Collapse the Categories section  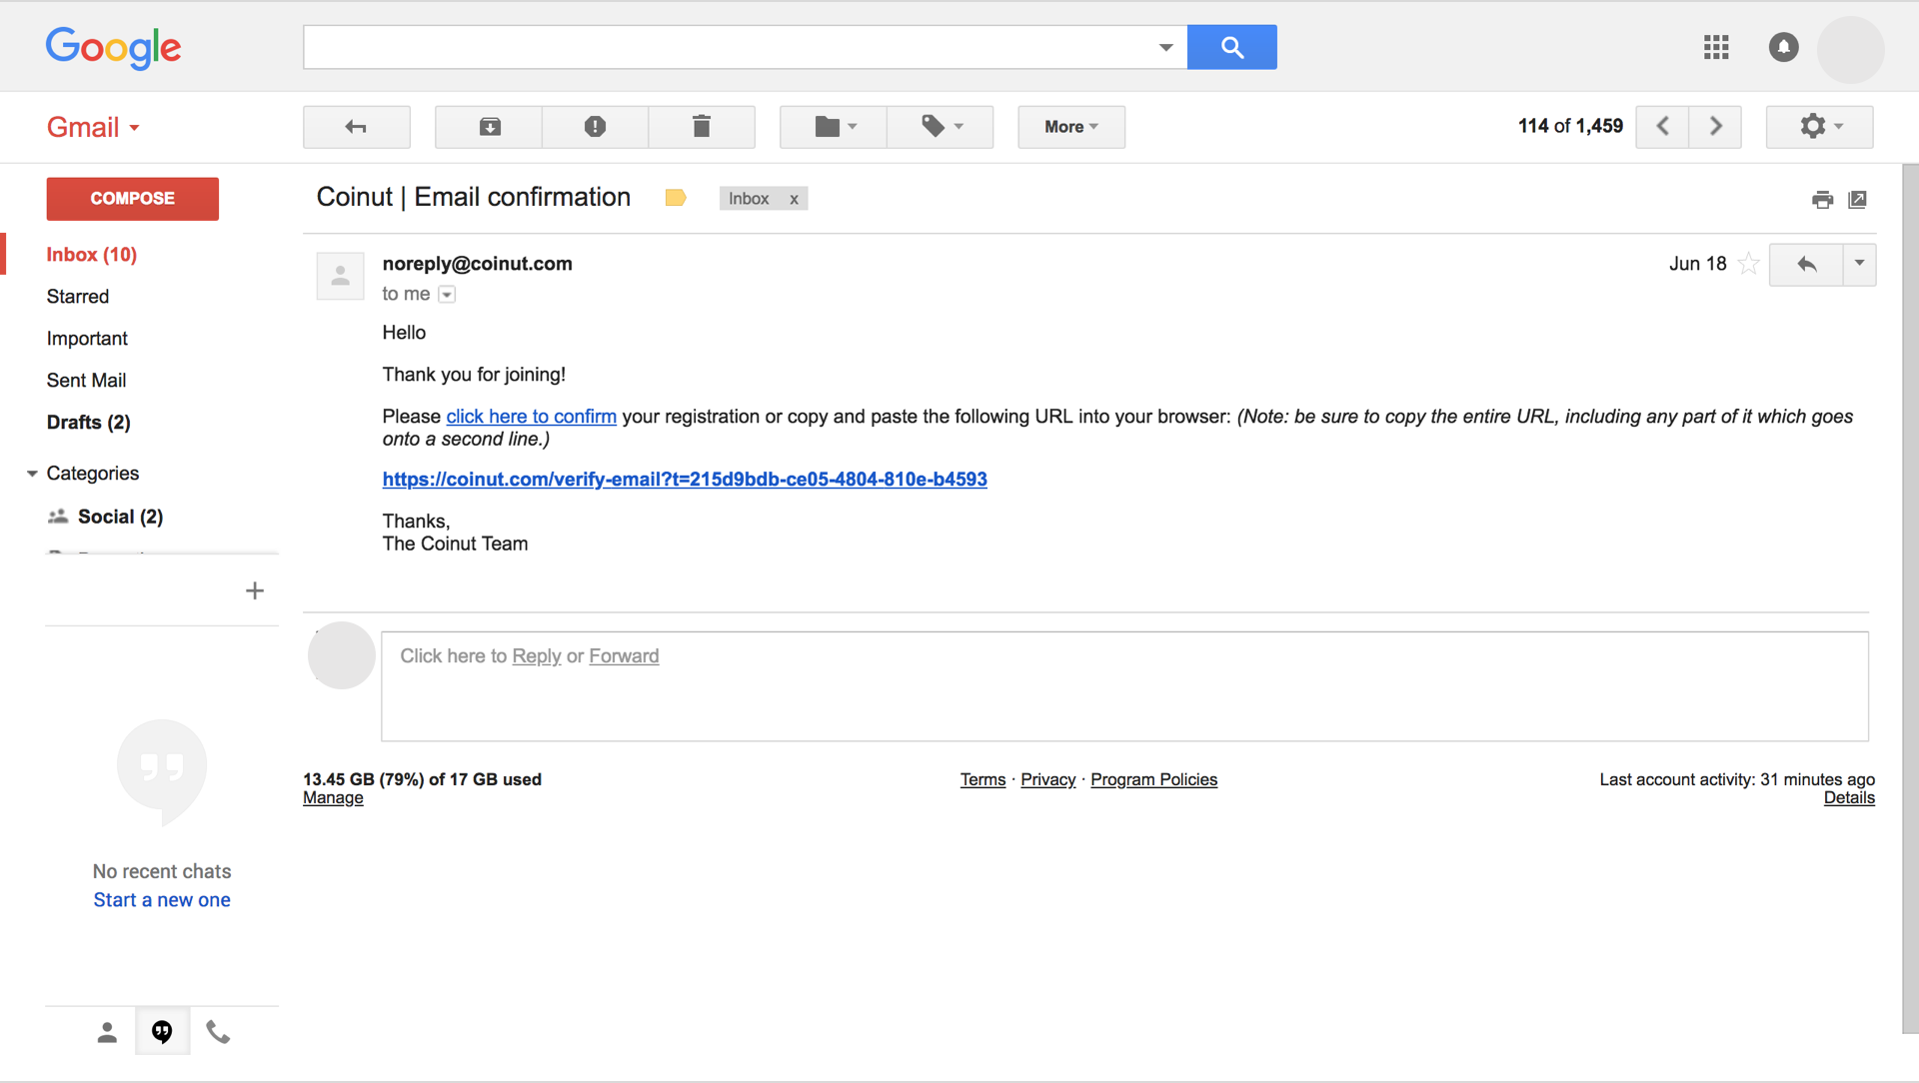point(32,474)
